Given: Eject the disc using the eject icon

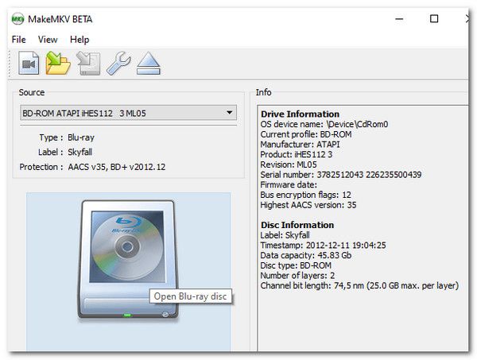Looking at the screenshot, I should tap(148, 64).
